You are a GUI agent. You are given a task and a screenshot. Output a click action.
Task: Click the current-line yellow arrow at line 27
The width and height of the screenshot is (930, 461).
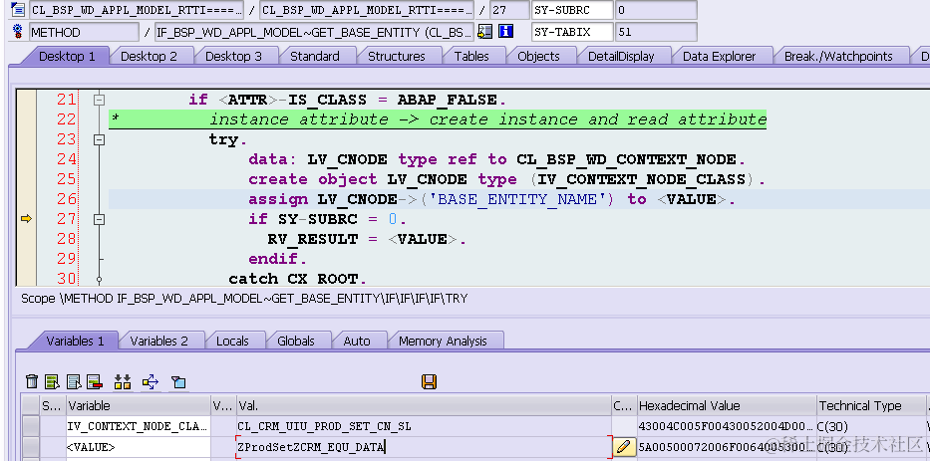(26, 219)
